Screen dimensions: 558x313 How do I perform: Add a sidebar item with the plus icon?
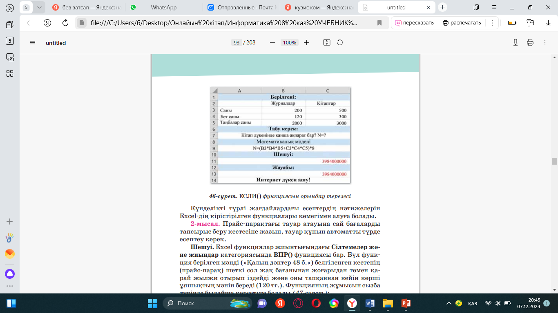point(10,222)
